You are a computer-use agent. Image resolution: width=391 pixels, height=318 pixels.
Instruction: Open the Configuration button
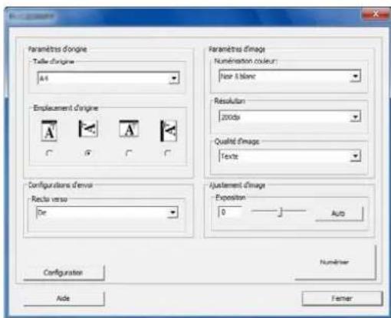coord(64,273)
